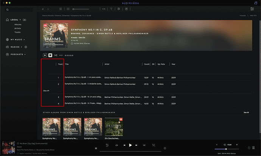Toggle the album favorite heart button
261x156 pixels.
(50, 55)
